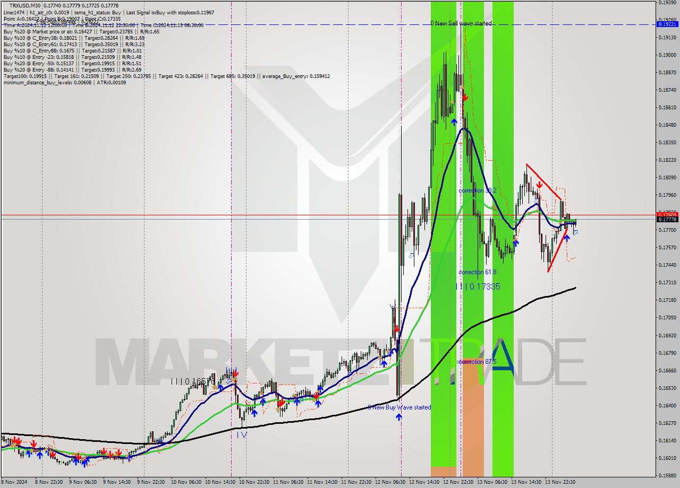Image resolution: width=680 pixels, height=488 pixels.
Task: Click the 0.16790 price axis label
Action: pyautogui.click(x=667, y=353)
